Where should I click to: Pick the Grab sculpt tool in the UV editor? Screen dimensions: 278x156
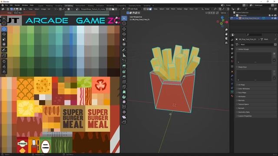click(4, 62)
